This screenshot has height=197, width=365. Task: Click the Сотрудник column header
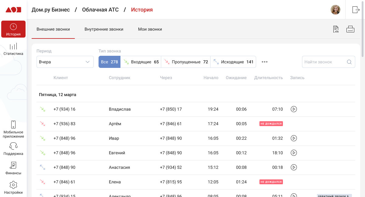(x=120, y=78)
